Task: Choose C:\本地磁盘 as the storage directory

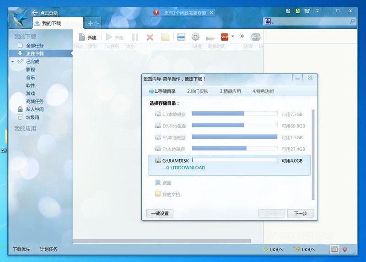Action: (229, 114)
